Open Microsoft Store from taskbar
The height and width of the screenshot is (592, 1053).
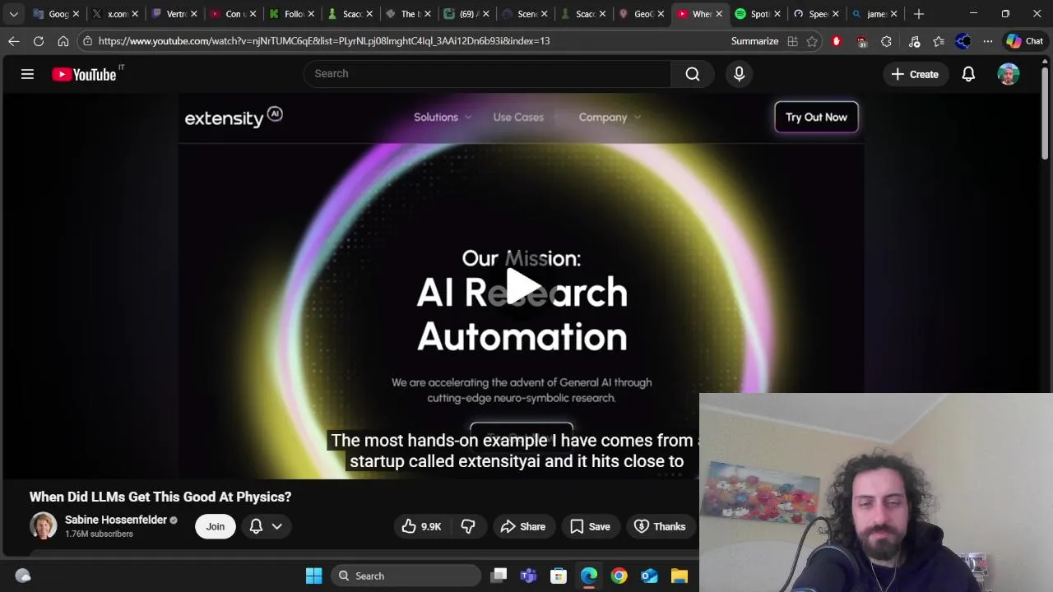click(559, 576)
